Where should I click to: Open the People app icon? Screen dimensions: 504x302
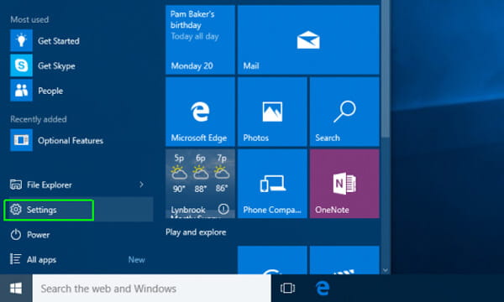tap(21, 91)
